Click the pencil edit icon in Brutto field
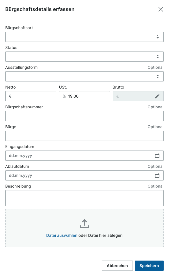 pyautogui.click(x=157, y=96)
